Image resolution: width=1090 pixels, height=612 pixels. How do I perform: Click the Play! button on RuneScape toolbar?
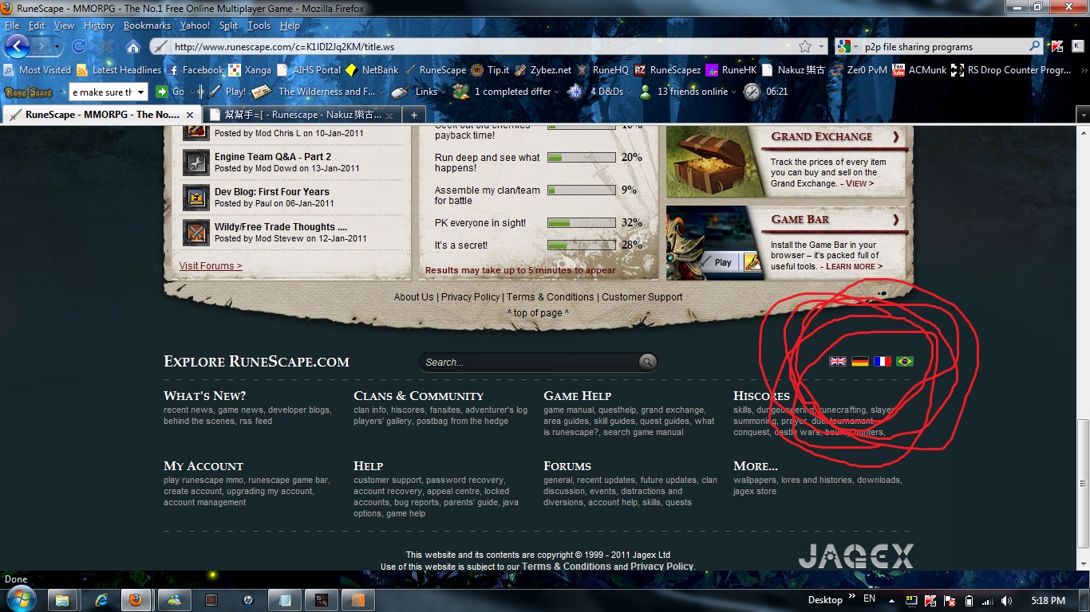227,92
